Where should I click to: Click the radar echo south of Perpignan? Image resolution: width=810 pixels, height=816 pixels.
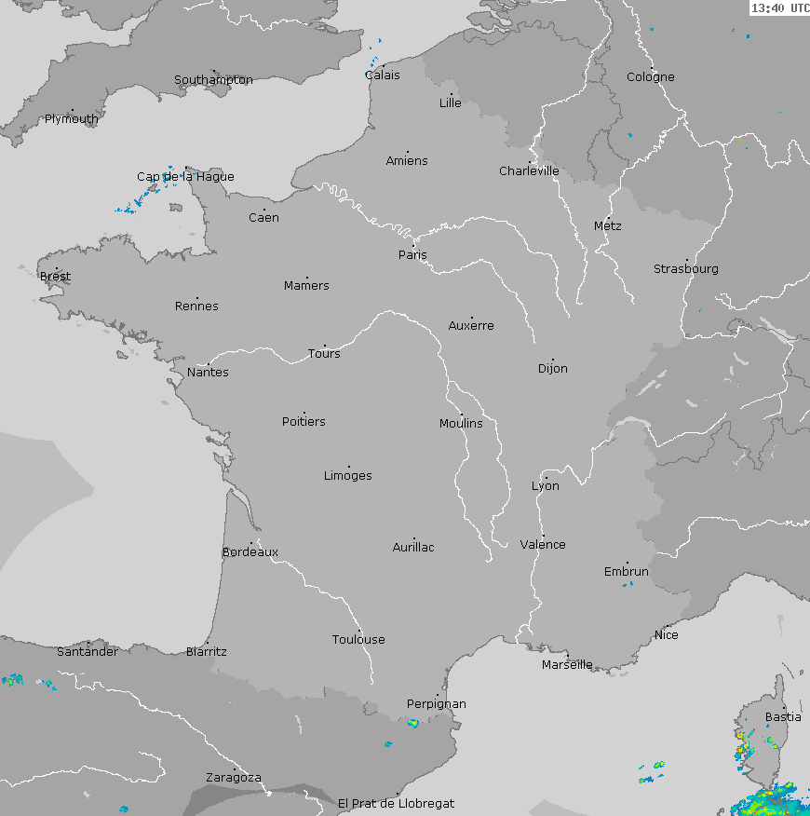412,723
